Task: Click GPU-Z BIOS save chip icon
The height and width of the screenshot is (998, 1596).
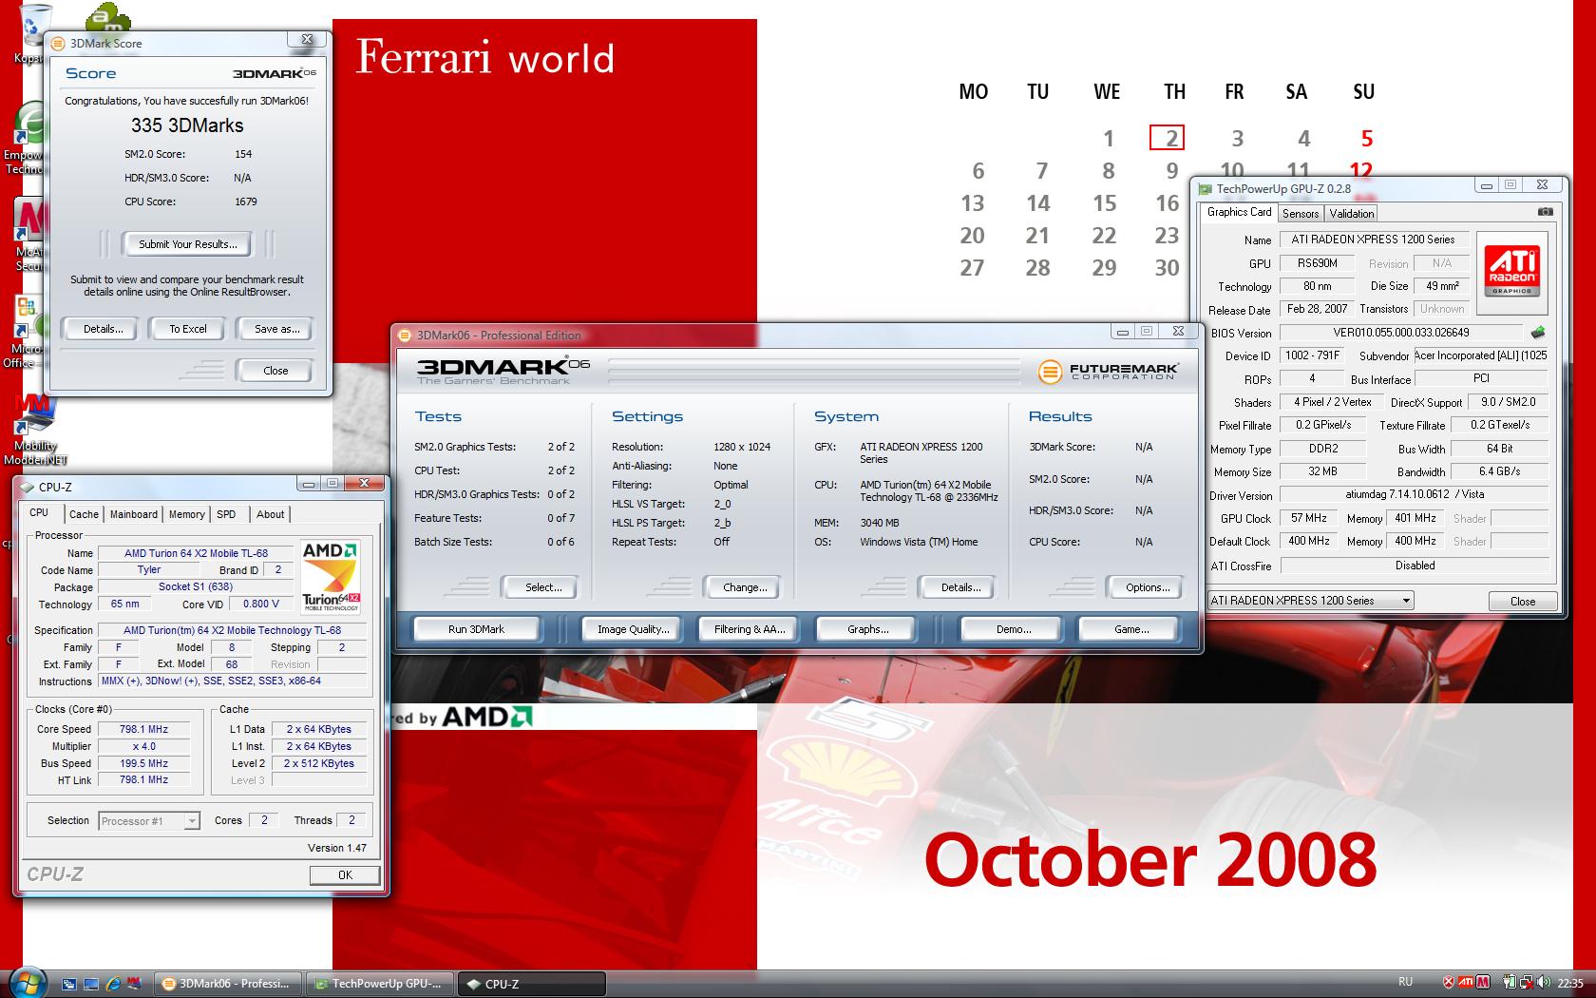Action: [x=1538, y=333]
